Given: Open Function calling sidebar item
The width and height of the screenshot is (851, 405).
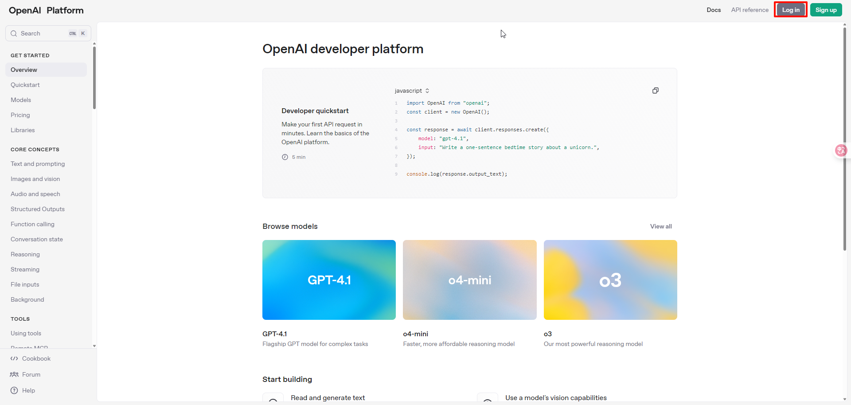Looking at the screenshot, I should [32, 224].
